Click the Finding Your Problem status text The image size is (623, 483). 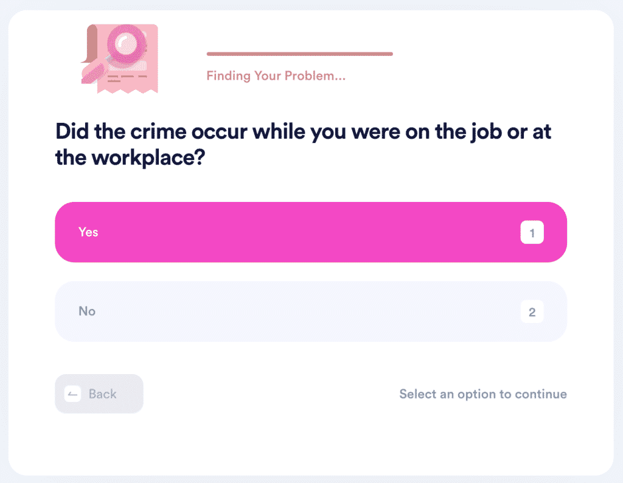[x=276, y=76]
